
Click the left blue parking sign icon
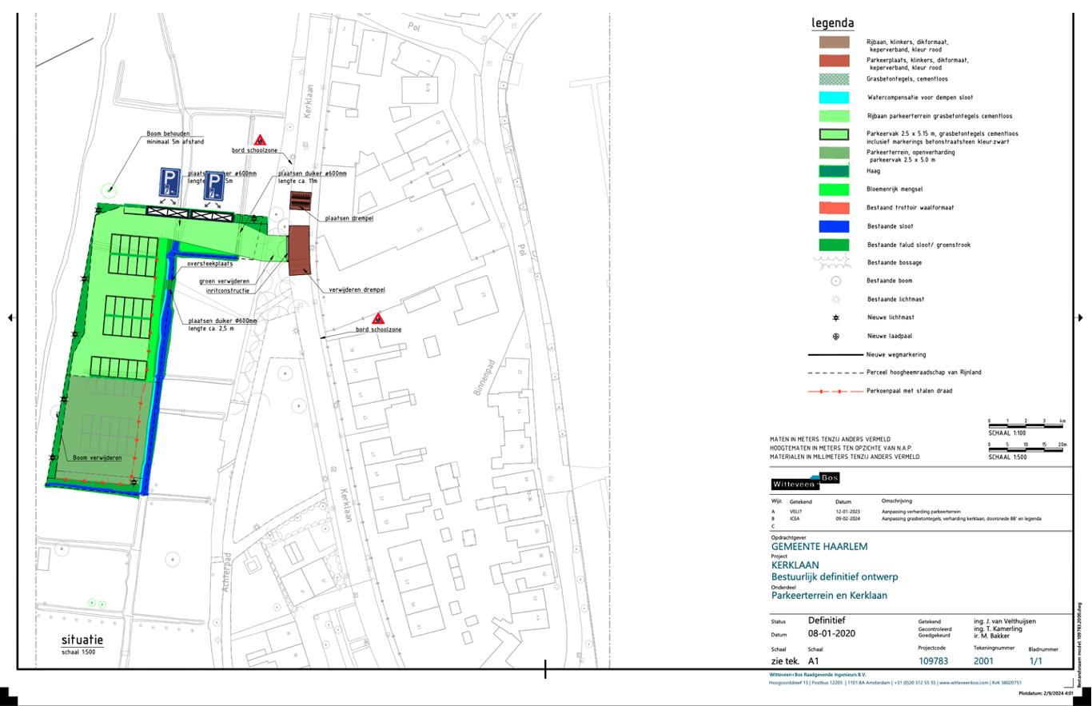(x=169, y=181)
